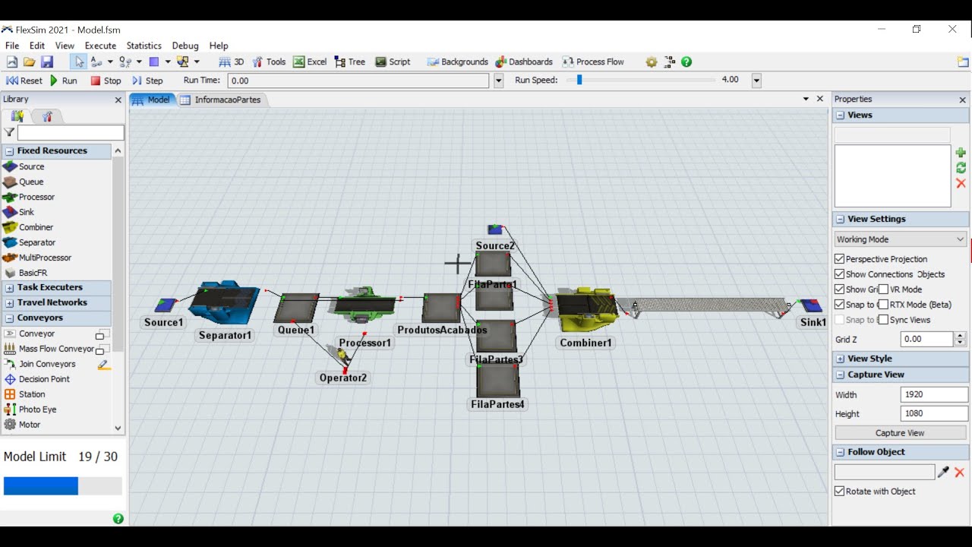Refresh views with the green arrows icon

click(961, 168)
